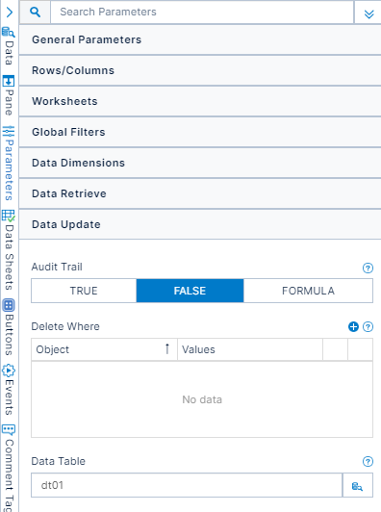Set Audit Trail to TRUE
This screenshot has height=512, width=381.
tap(84, 291)
